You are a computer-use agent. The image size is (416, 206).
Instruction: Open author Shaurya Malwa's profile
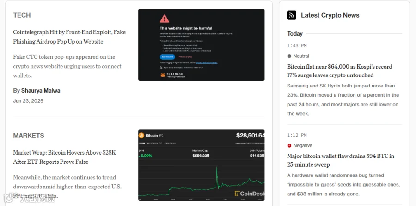(41, 91)
